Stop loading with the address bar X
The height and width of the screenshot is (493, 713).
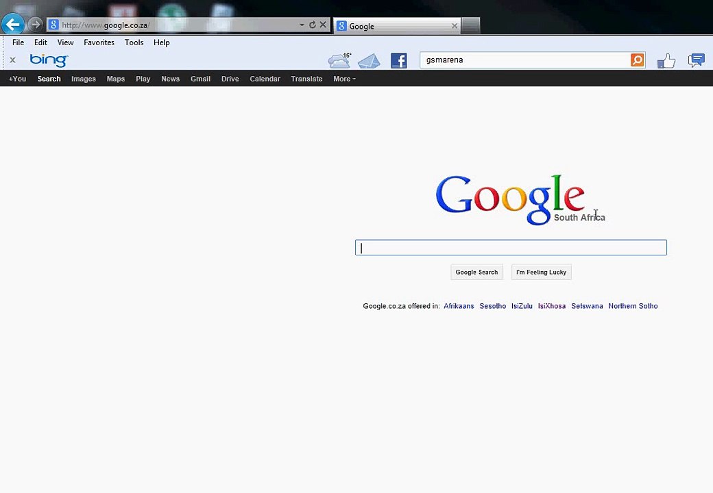(323, 25)
